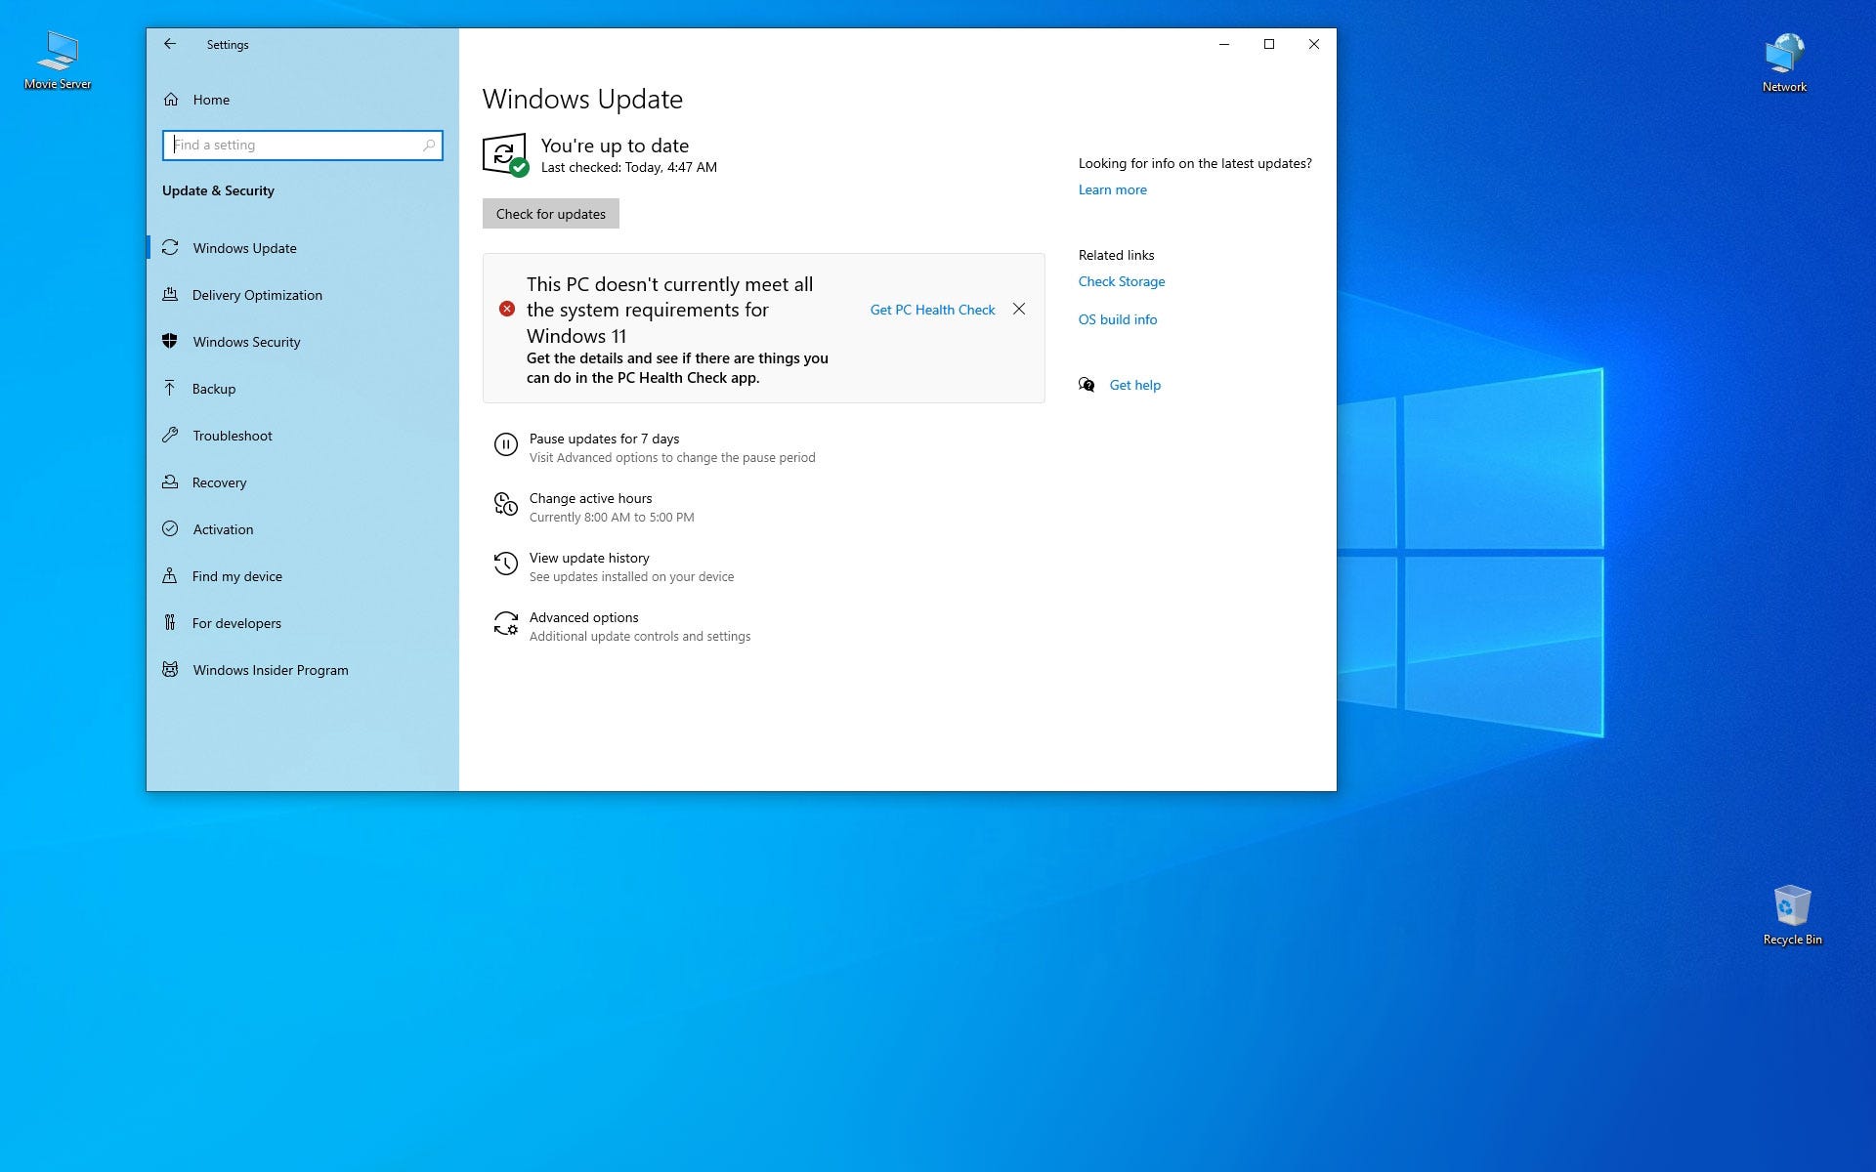Viewport: 1876px width, 1172px height.
Task: Select the Network desktop icon
Action: 1784,63
